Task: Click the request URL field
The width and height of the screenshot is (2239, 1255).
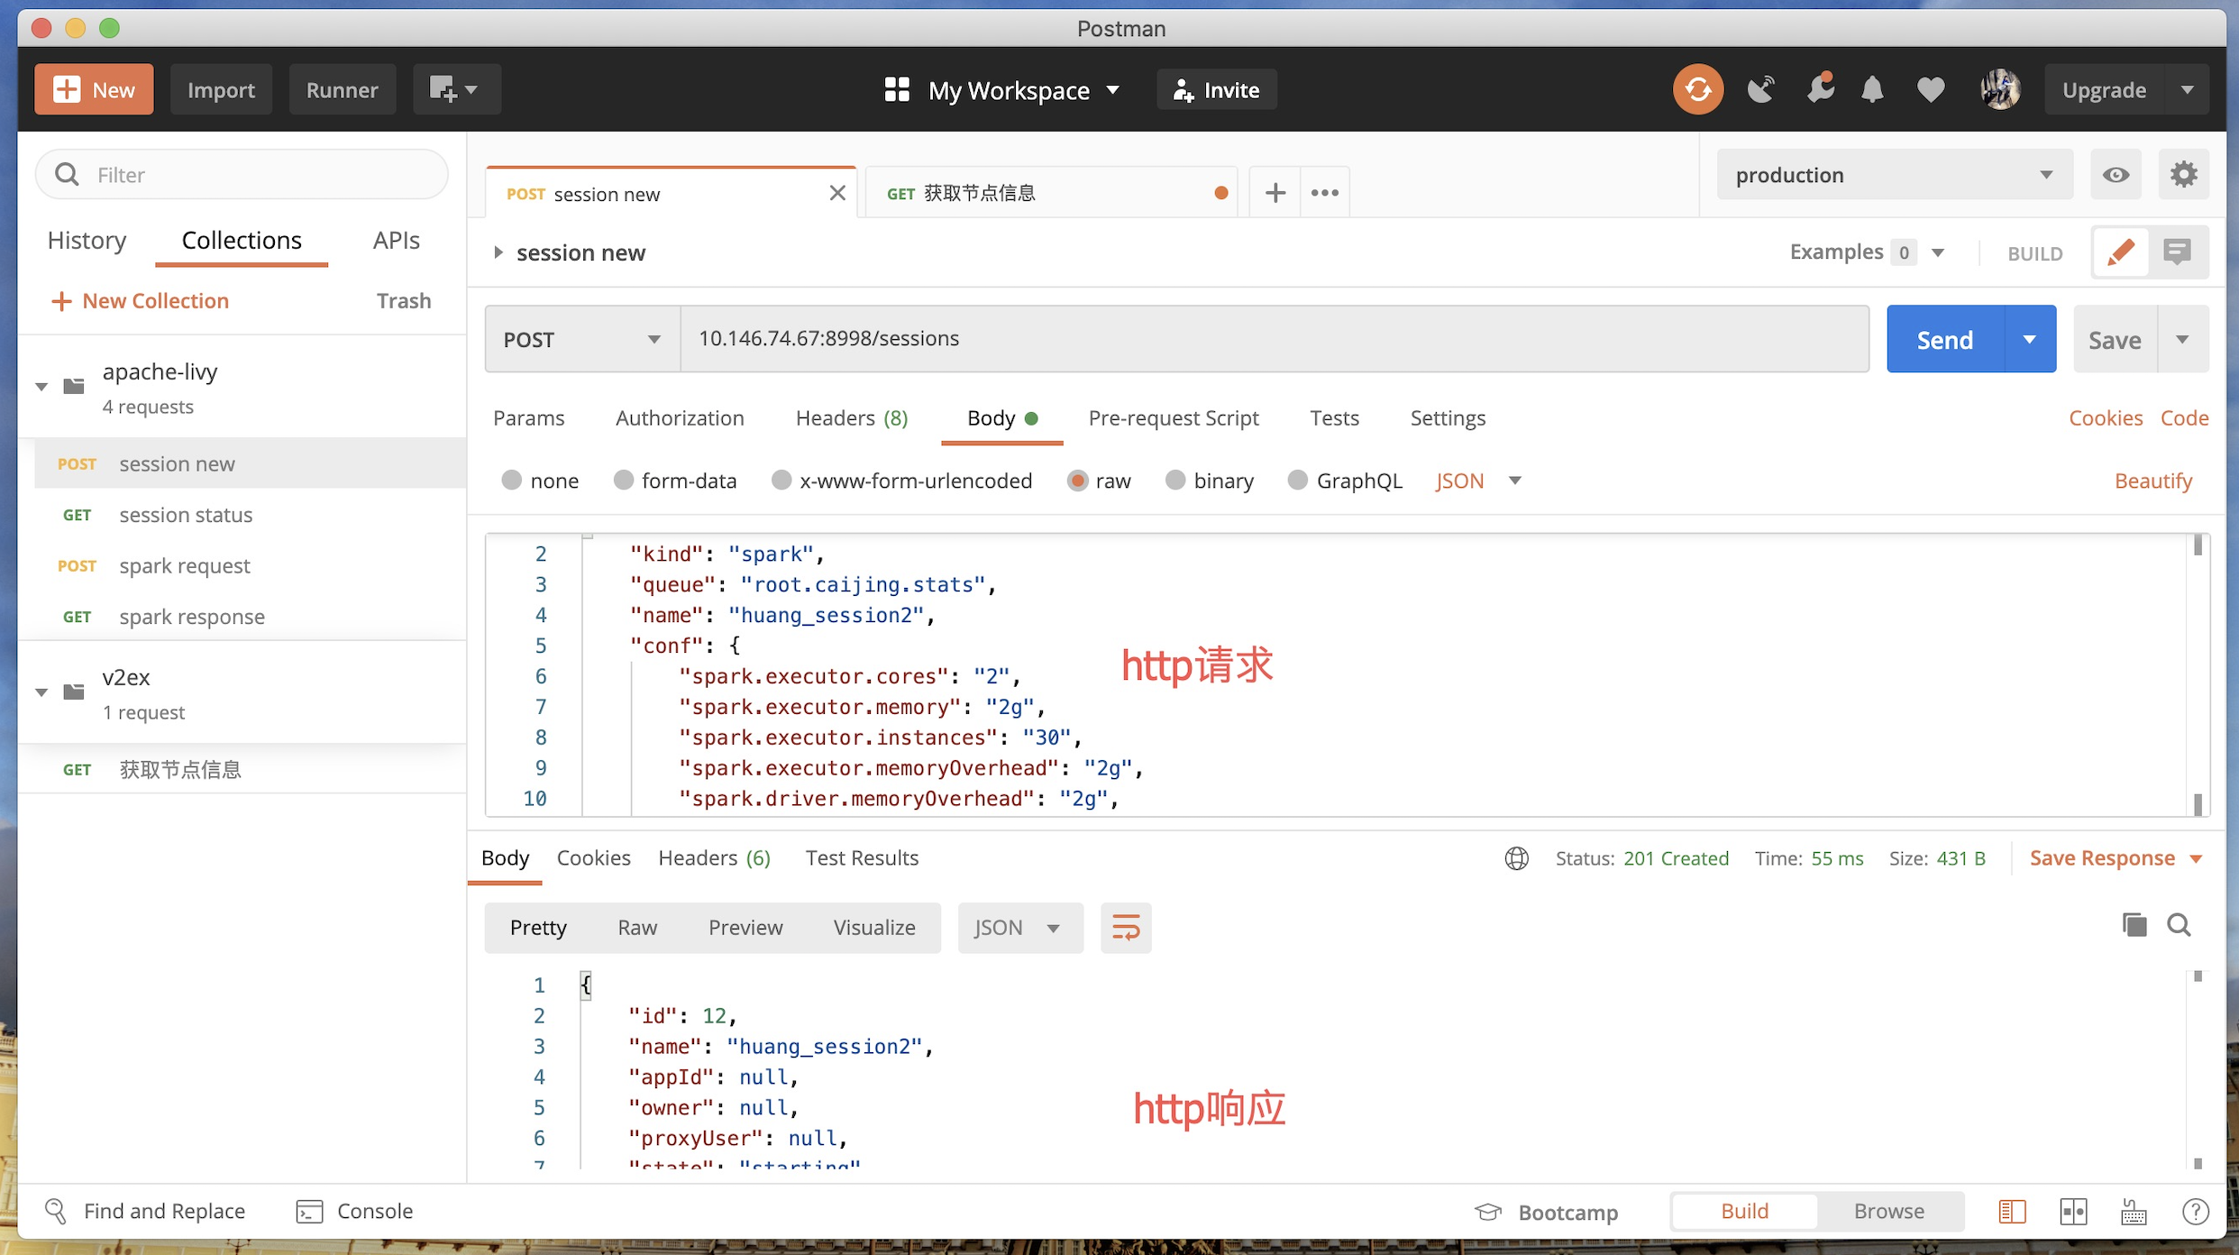Action: 1274,338
